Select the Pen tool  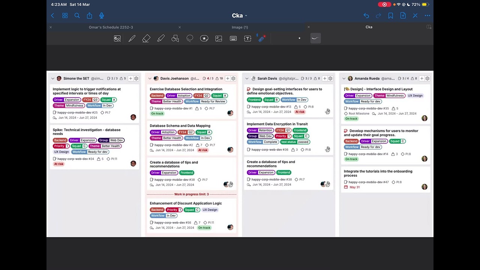coord(132,38)
